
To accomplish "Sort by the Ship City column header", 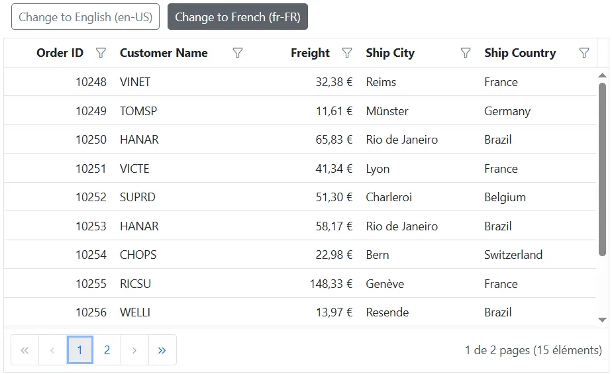I will click(x=390, y=53).
